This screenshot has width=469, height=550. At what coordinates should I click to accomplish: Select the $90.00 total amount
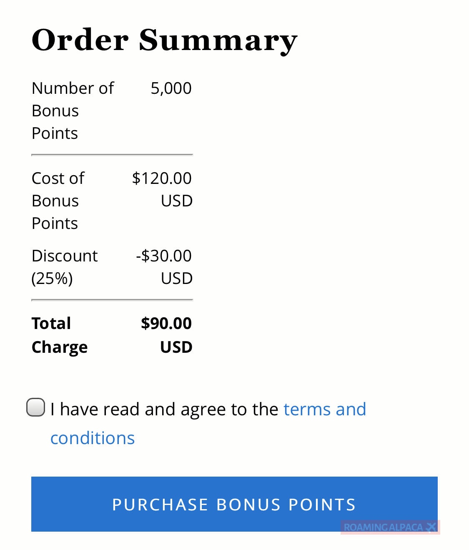click(x=166, y=324)
